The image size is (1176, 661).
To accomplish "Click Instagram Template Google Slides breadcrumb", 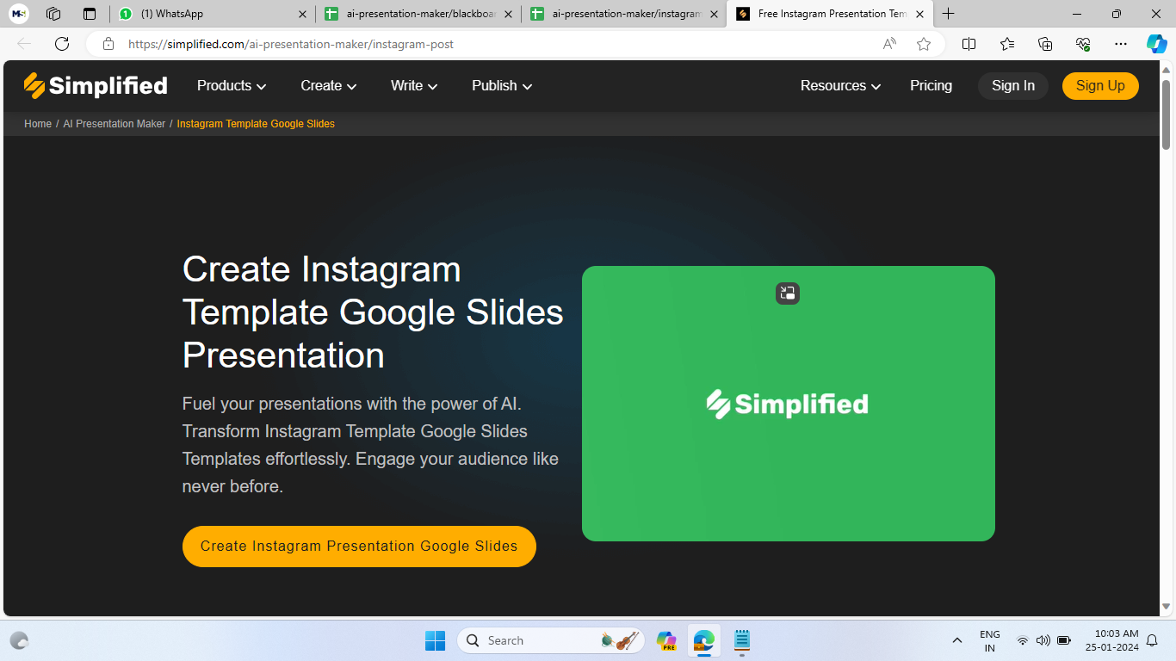I will (x=256, y=124).
